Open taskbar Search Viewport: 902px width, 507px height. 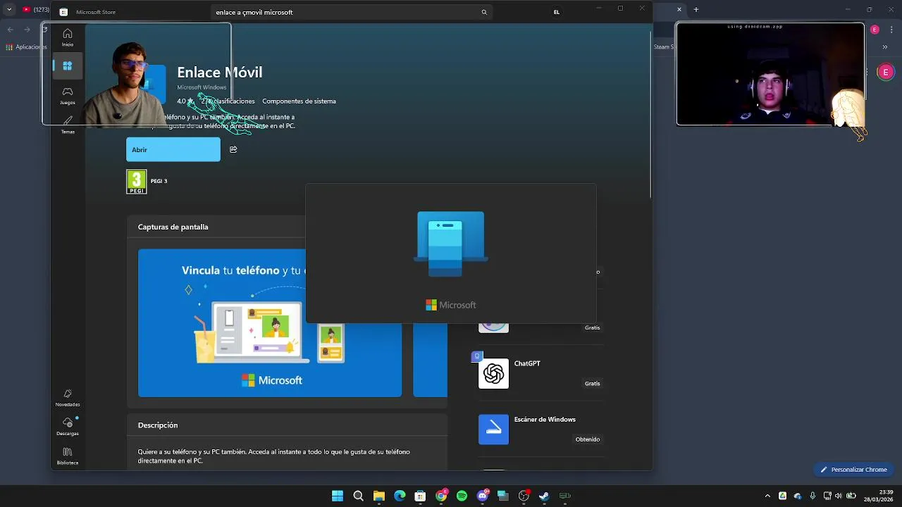(358, 496)
